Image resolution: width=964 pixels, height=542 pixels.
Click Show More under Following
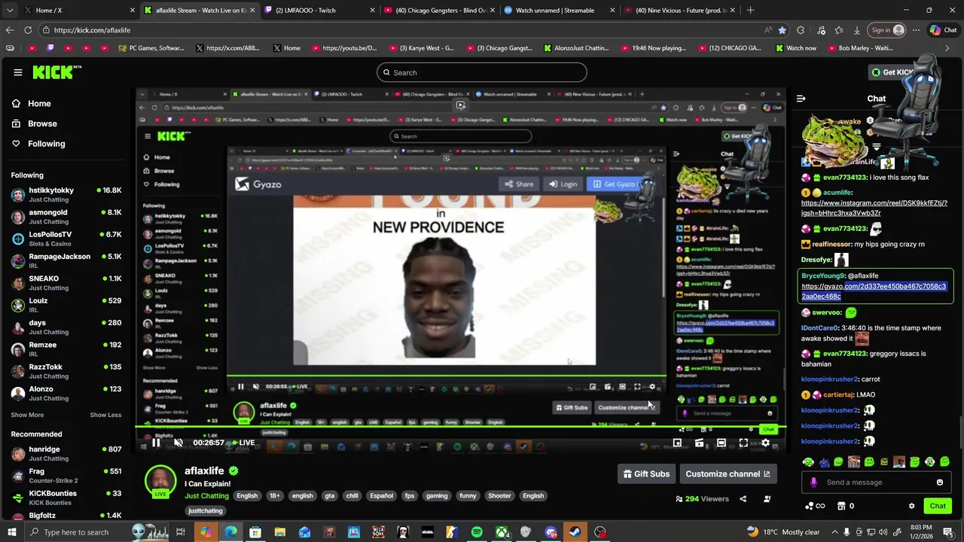[x=27, y=415]
